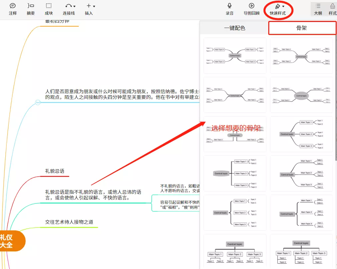Switch to the 骨架 tab
Screen dimensions: 337x269
[x=302, y=28]
